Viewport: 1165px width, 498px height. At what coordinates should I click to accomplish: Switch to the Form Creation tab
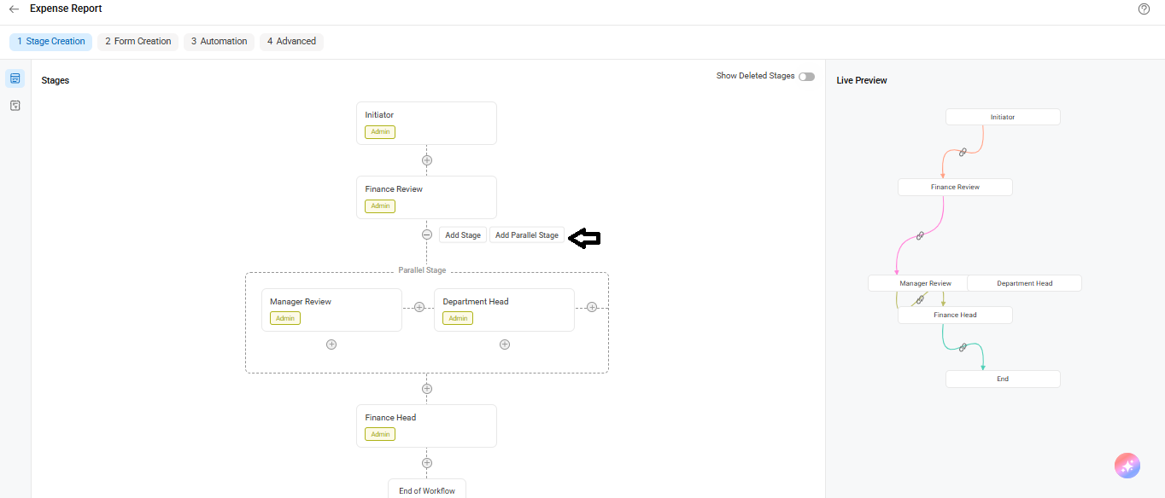coord(138,41)
